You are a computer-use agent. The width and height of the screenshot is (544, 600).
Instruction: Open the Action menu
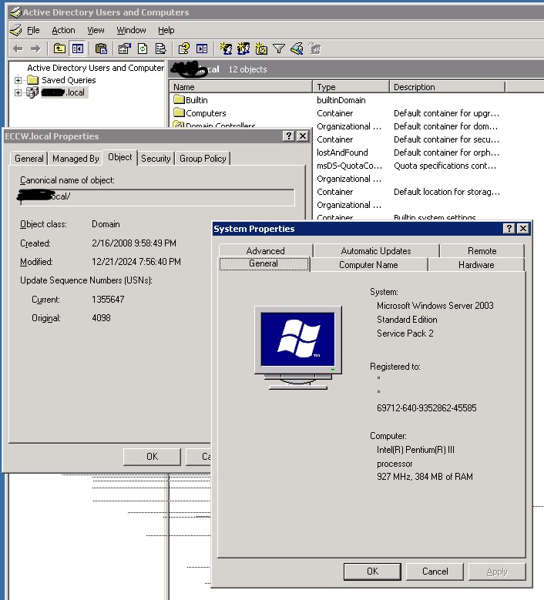(63, 30)
